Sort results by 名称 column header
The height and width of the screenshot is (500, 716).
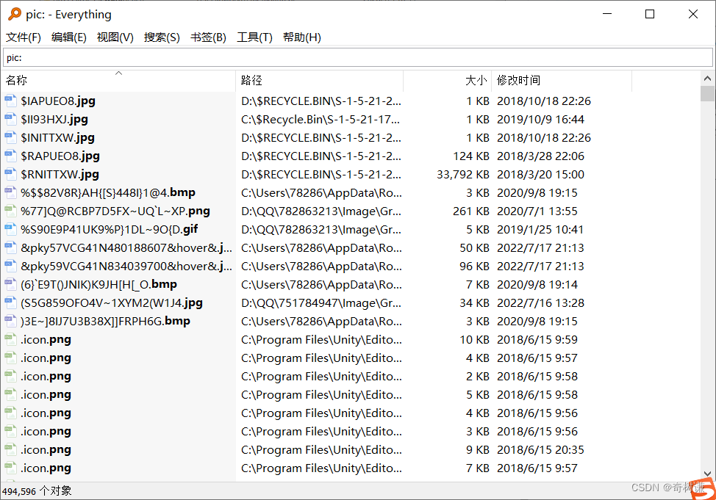pos(119,80)
